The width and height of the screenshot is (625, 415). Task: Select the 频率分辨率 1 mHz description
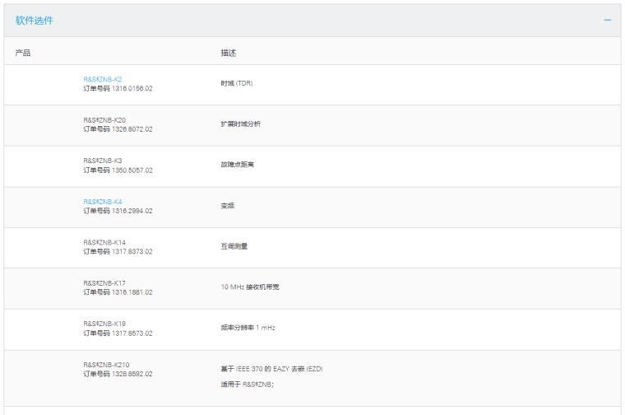click(x=248, y=328)
